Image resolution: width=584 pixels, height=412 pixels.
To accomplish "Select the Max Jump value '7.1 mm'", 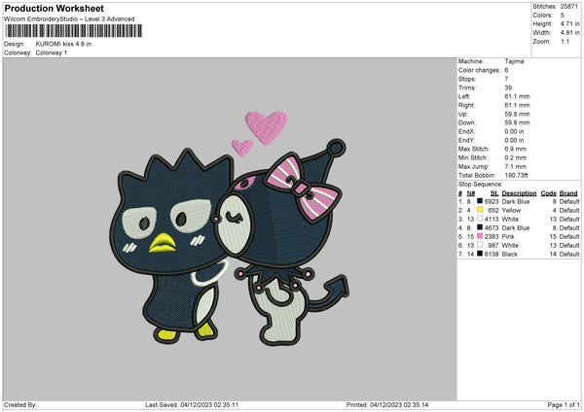I will (x=516, y=166).
